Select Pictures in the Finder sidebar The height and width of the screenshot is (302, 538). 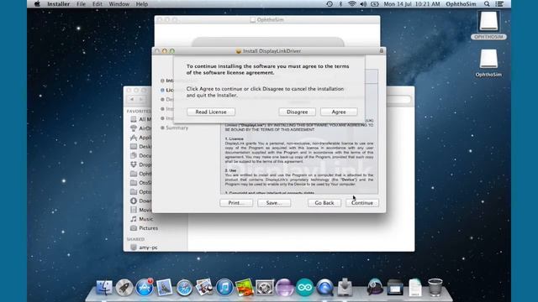point(144,228)
